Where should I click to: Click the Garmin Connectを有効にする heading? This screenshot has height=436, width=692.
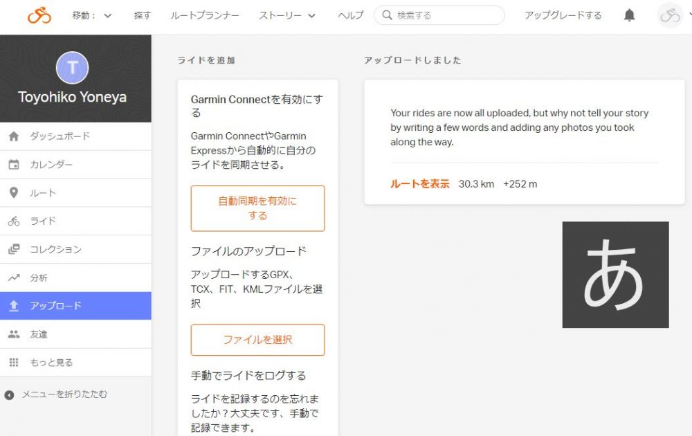pos(257,106)
